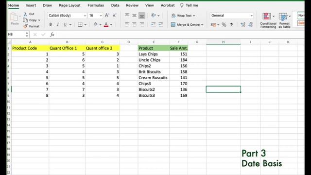
Task: Centre text horizontally
Action: [x=134, y=24]
